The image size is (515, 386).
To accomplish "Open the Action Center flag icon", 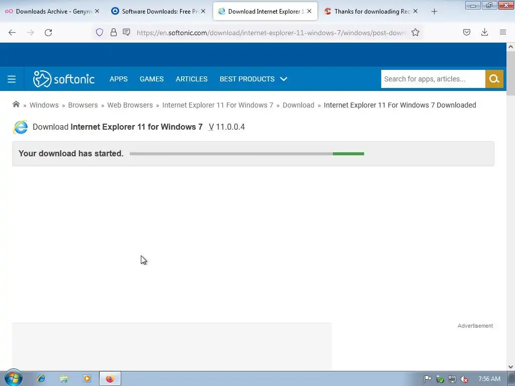I will [x=427, y=379].
